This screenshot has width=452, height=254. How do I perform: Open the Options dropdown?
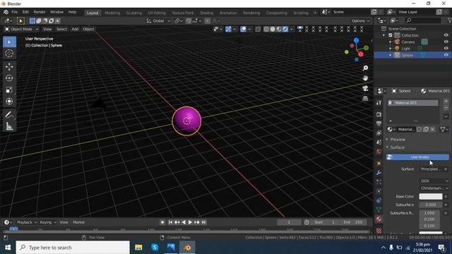click(x=360, y=20)
